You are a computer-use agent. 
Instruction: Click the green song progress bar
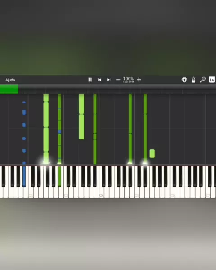[x=9, y=89]
